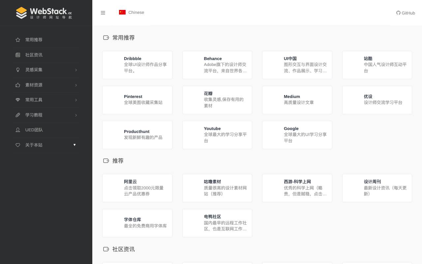Click description text 发现新鲜有趣的产品

coord(143,138)
